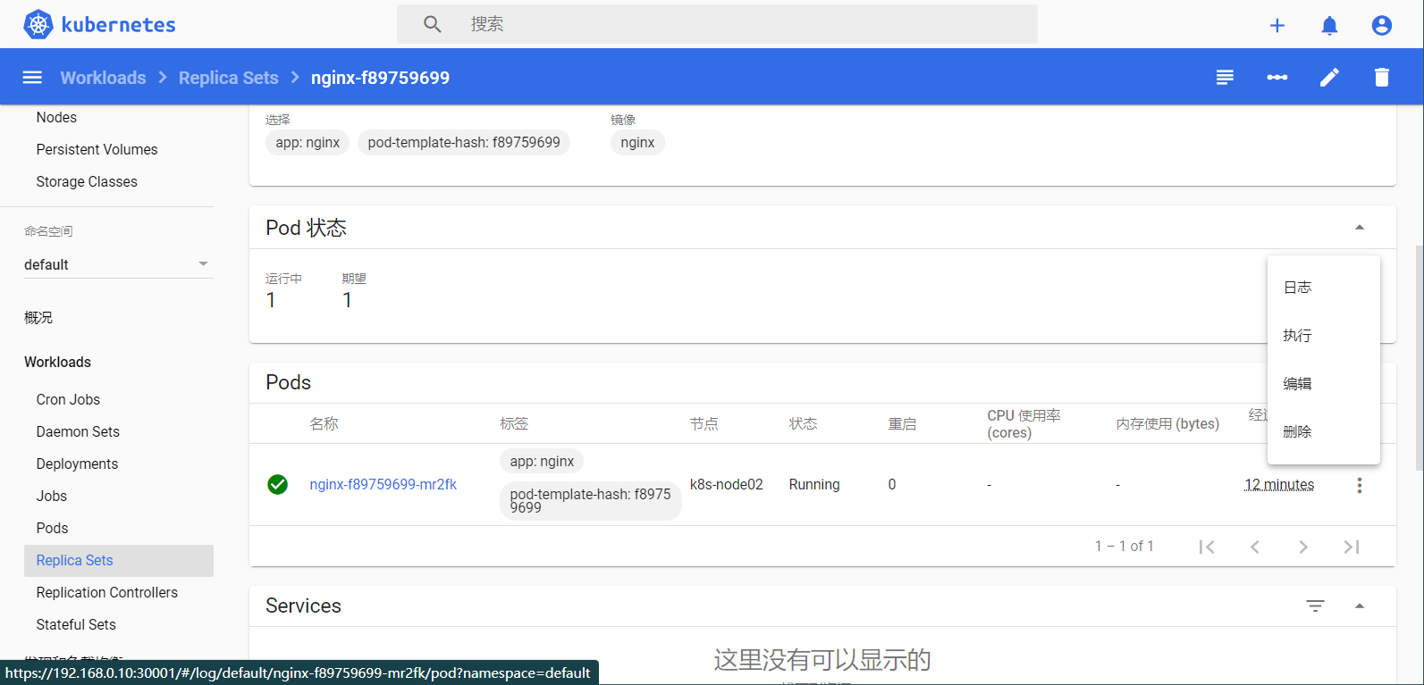Image resolution: width=1424 pixels, height=685 pixels.
Task: Click the app: nginx selector chip
Action: [308, 142]
